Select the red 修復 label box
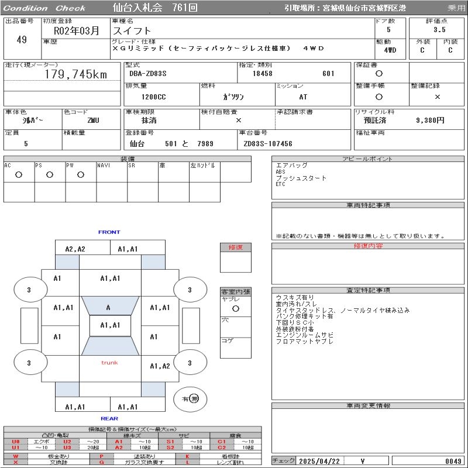468x468 pixels. point(235,247)
